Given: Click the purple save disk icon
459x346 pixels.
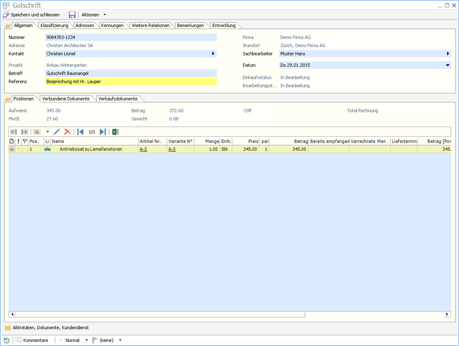Looking at the screenshot, I should click(72, 15).
